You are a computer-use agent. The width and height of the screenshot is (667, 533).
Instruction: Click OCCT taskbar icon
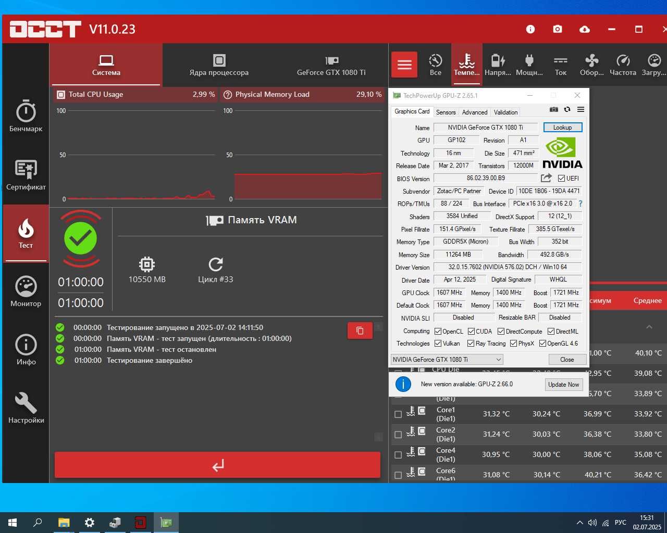point(141,523)
